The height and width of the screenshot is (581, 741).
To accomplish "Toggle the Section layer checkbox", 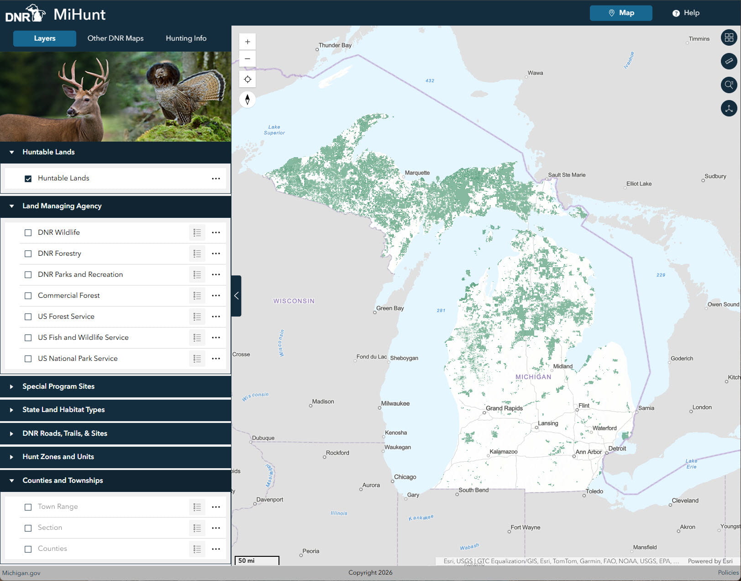I will [28, 528].
